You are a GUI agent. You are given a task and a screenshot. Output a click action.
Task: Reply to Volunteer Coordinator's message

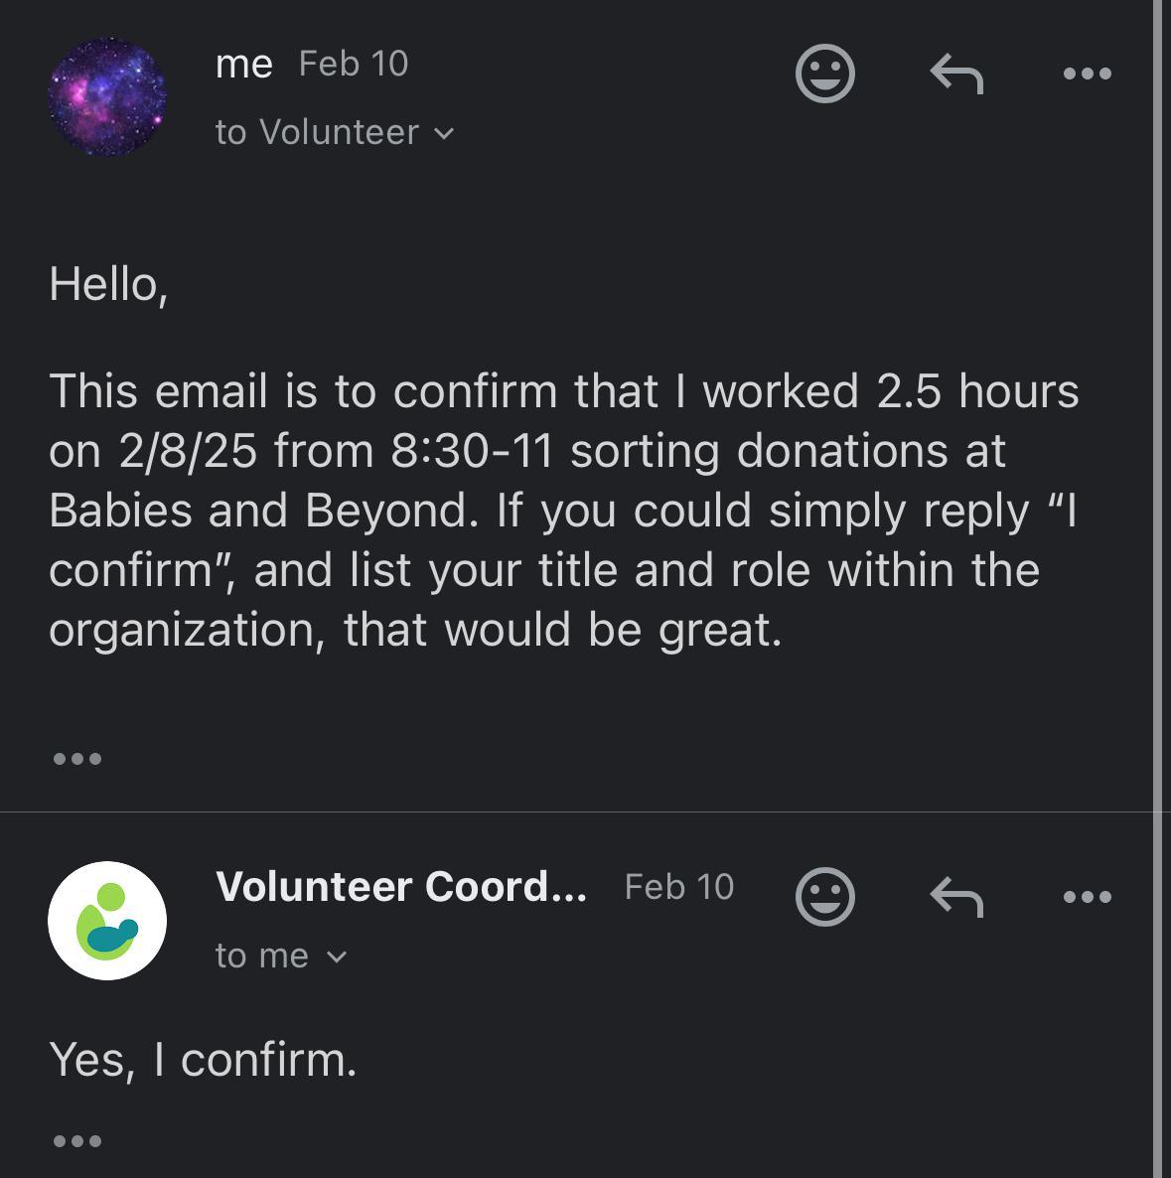955,897
